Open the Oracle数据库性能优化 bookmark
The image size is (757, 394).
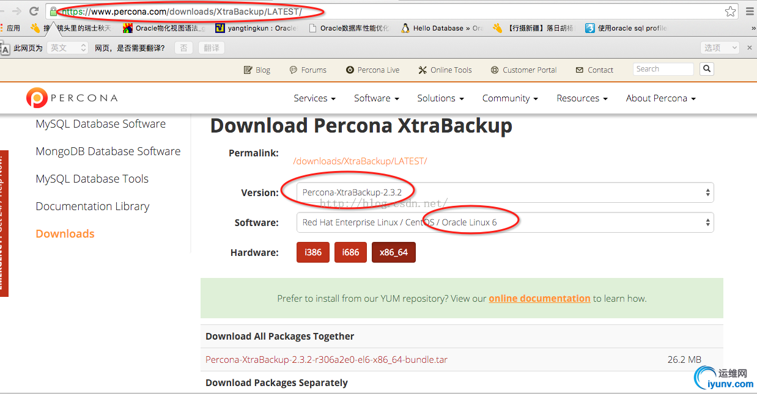tap(349, 28)
